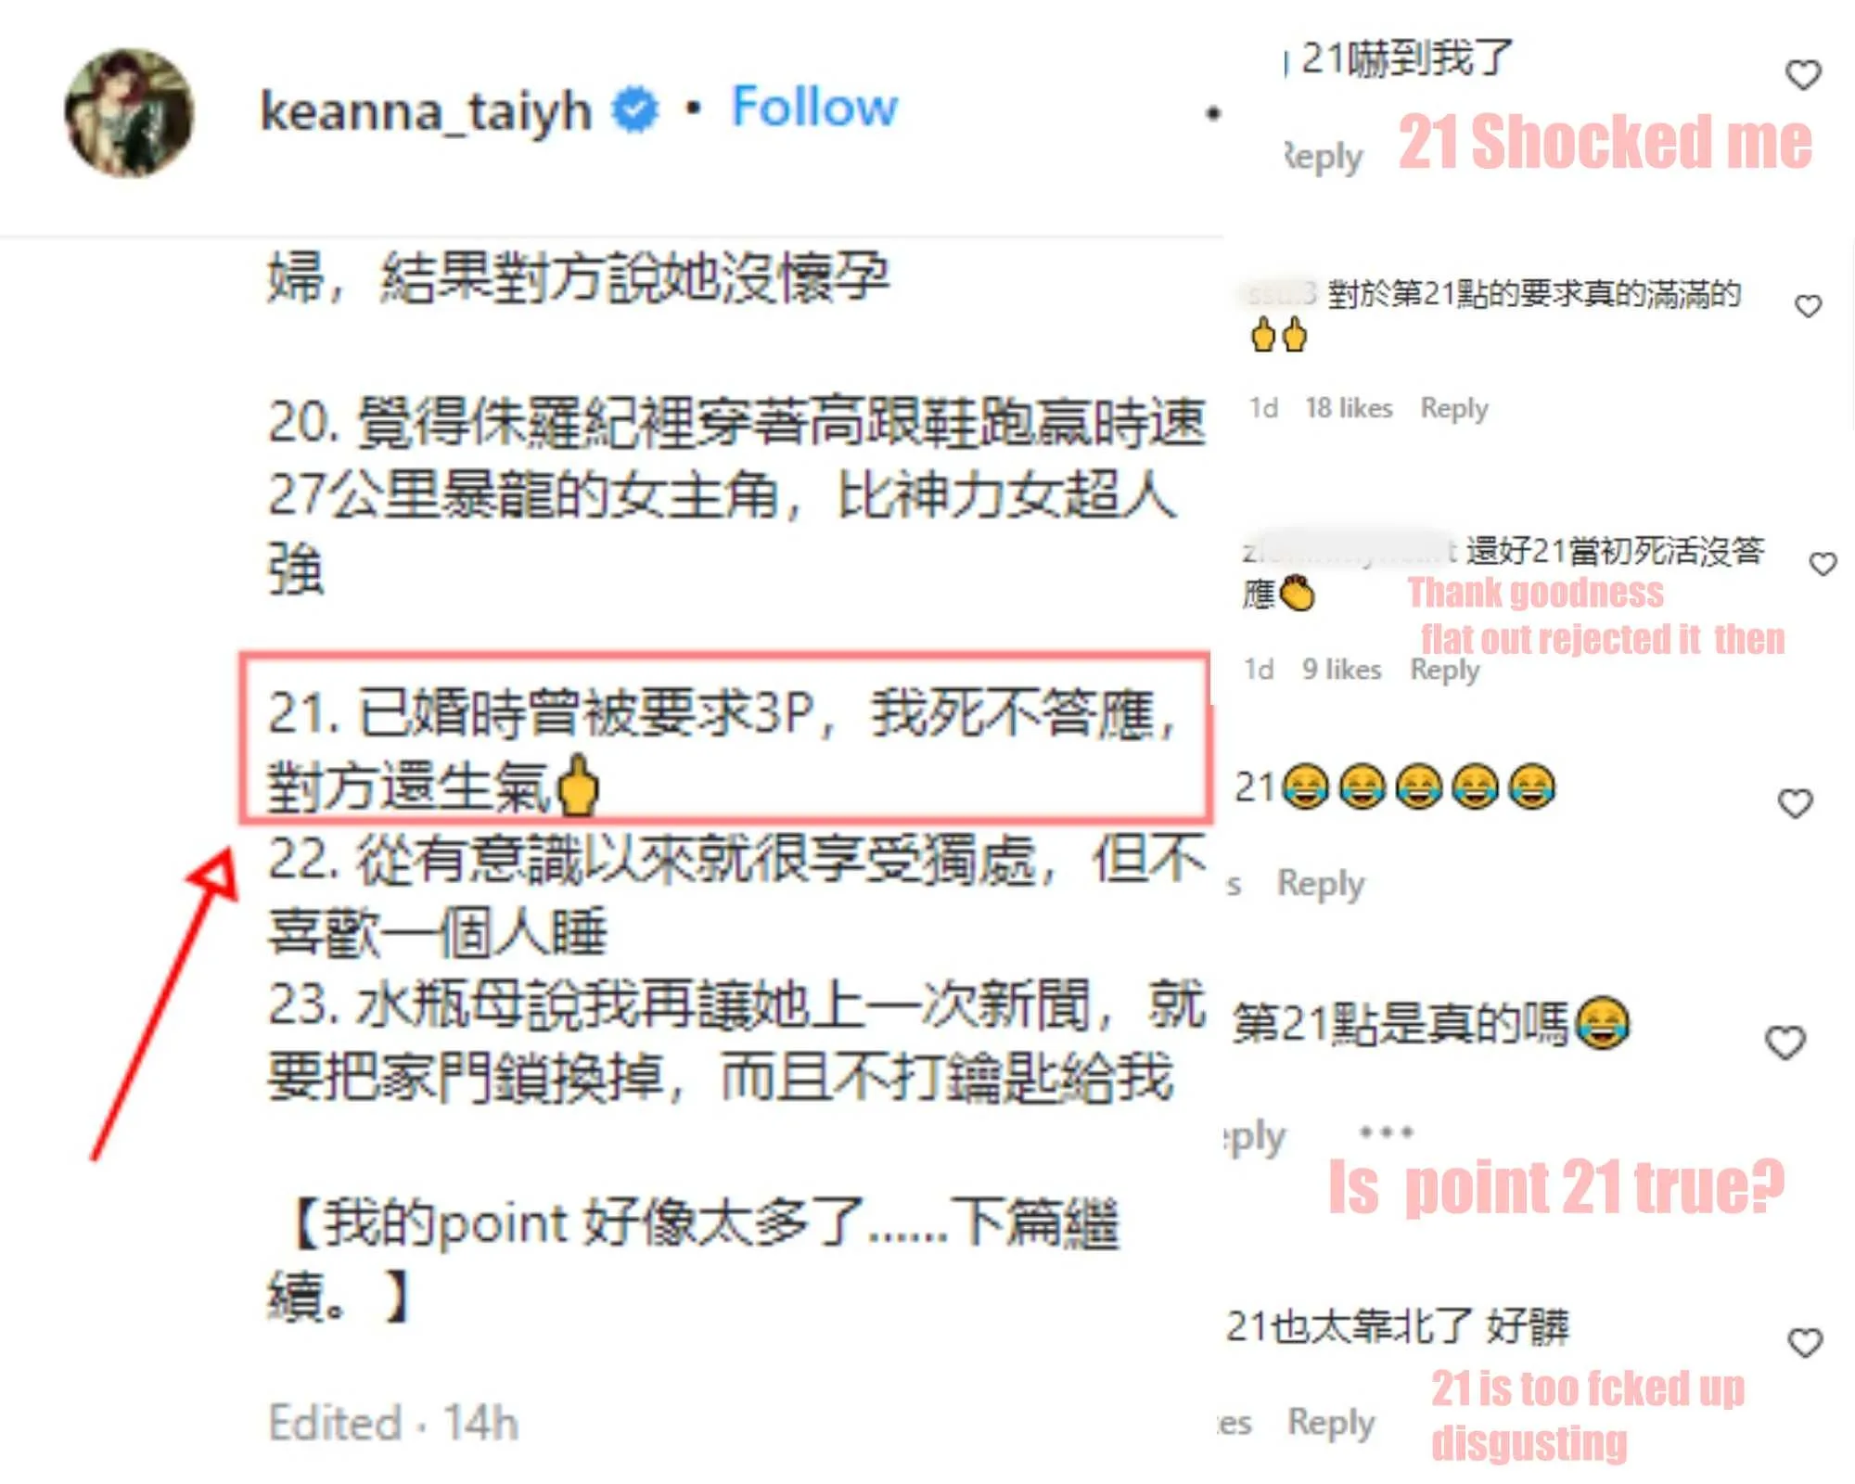Reply to the 18 likes comment
Screen dimensions: 1855x1484
[x=1453, y=408]
